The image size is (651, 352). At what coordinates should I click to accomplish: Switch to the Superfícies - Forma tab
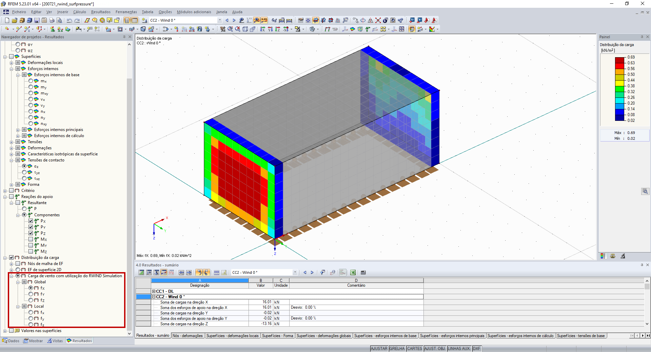click(x=277, y=336)
